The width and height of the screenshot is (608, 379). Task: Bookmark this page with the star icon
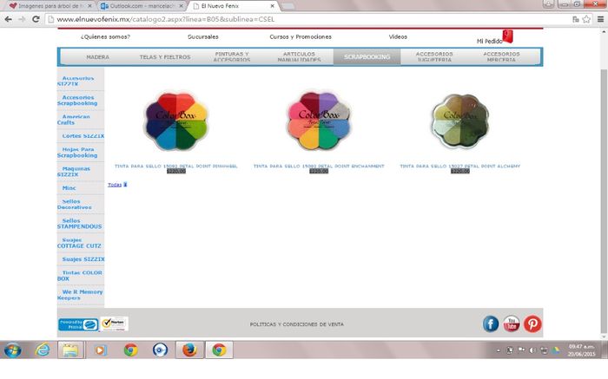click(x=586, y=18)
